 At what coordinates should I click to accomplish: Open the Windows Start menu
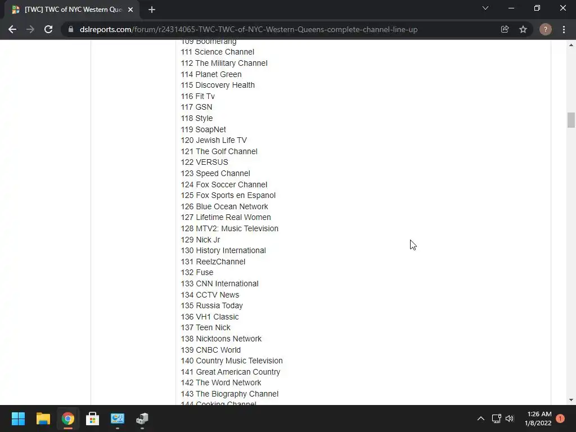coord(18,418)
